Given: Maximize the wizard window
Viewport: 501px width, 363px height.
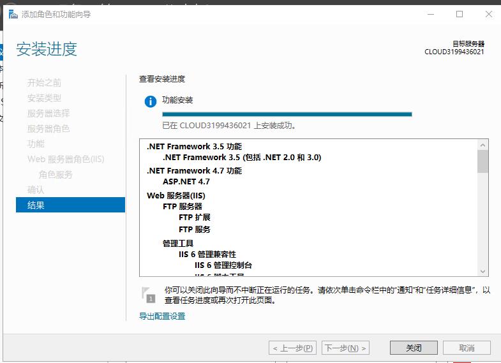Looking at the screenshot, I should click(x=460, y=14).
